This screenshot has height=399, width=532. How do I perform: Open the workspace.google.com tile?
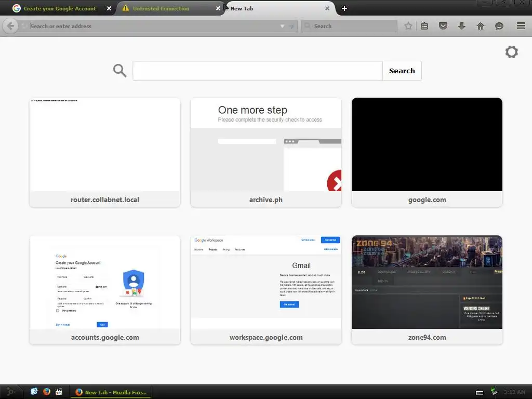pos(266,290)
